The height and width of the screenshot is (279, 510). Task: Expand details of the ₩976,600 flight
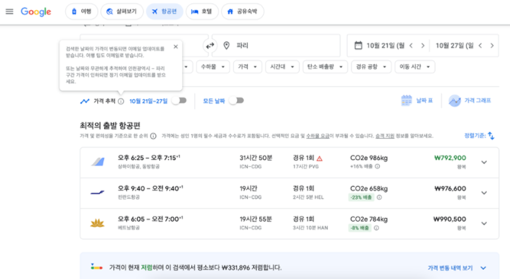[x=484, y=193]
